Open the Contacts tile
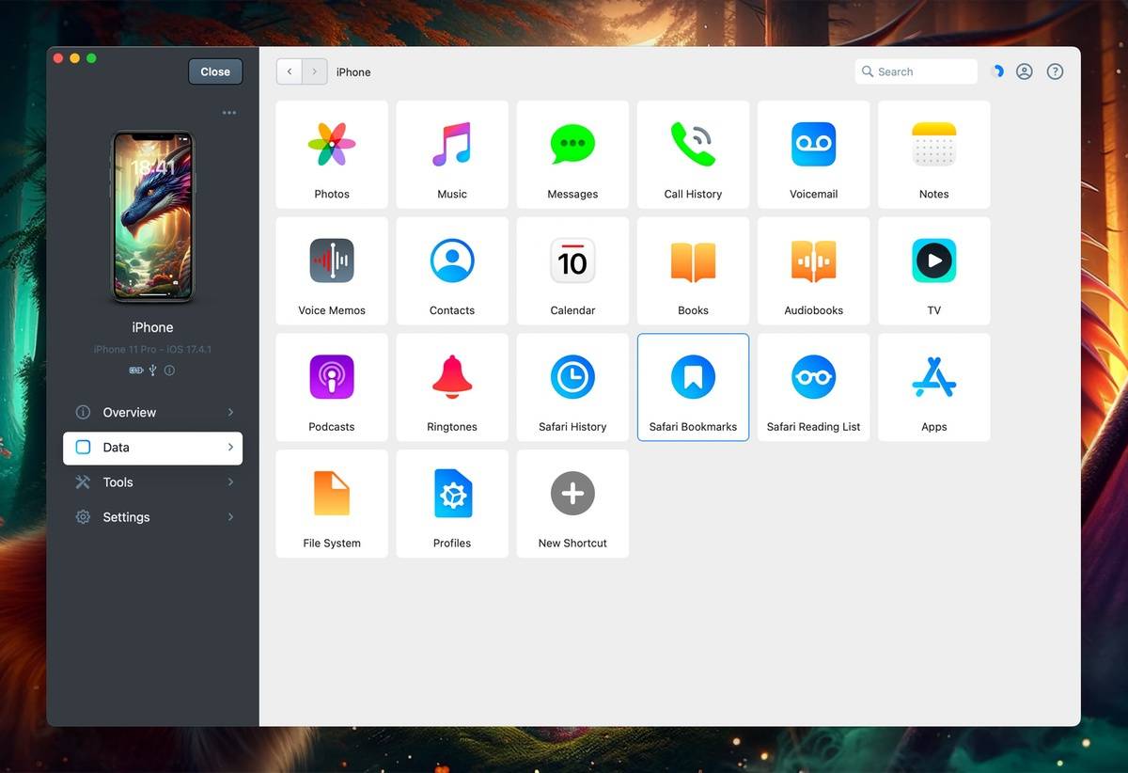This screenshot has width=1128, height=773. pos(452,271)
